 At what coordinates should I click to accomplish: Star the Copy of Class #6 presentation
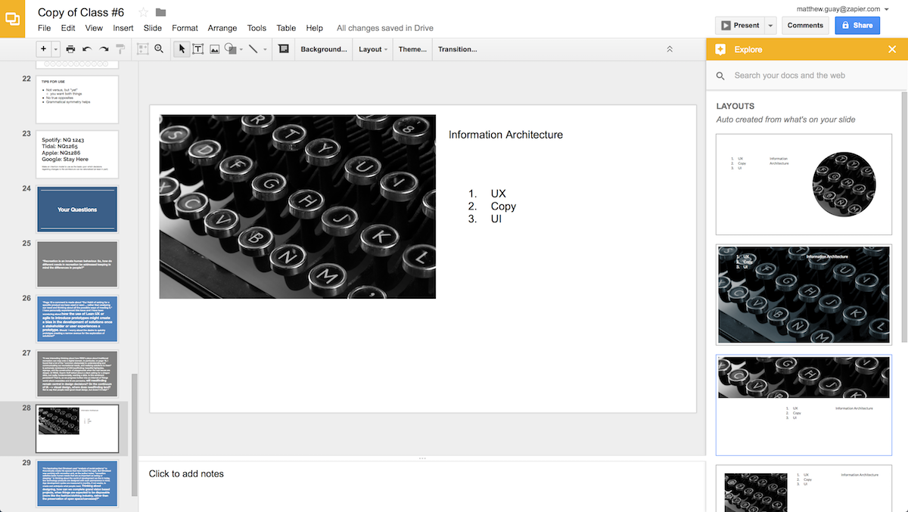click(144, 12)
